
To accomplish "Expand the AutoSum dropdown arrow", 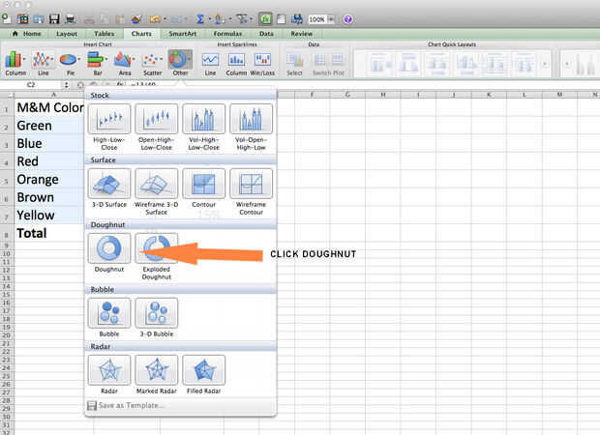I will pos(210,19).
